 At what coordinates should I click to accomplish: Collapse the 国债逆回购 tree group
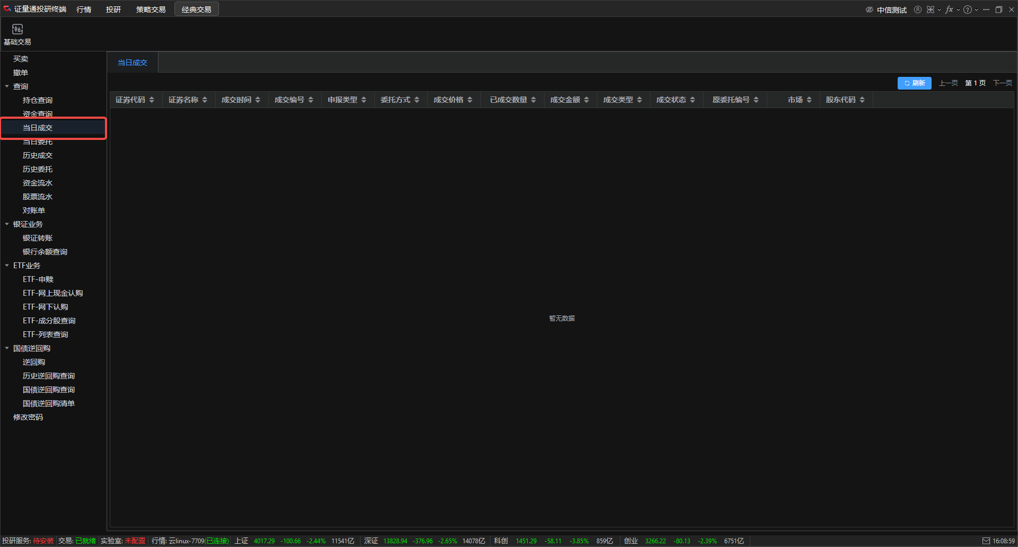(x=7, y=348)
